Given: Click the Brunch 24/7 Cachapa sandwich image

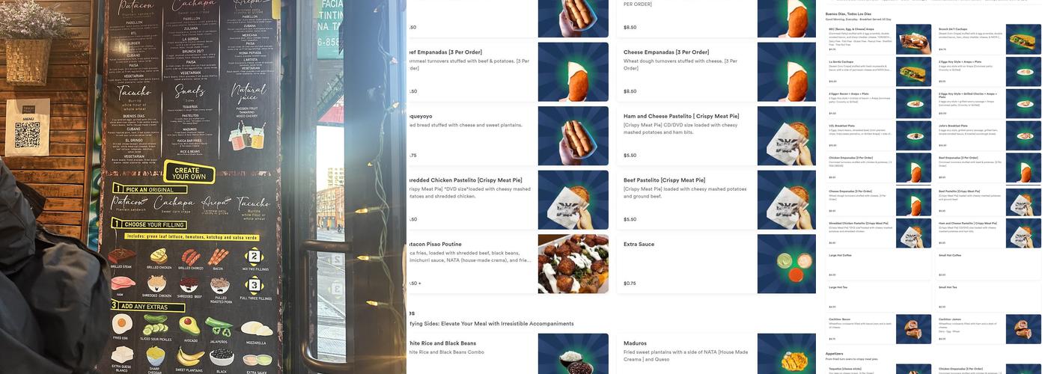Looking at the screenshot, I should pyautogui.click(x=1023, y=39).
